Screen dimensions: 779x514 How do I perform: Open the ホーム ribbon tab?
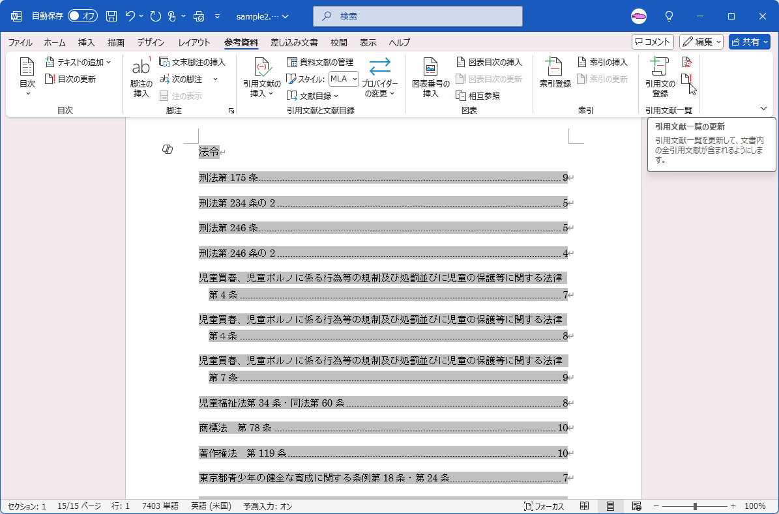54,42
